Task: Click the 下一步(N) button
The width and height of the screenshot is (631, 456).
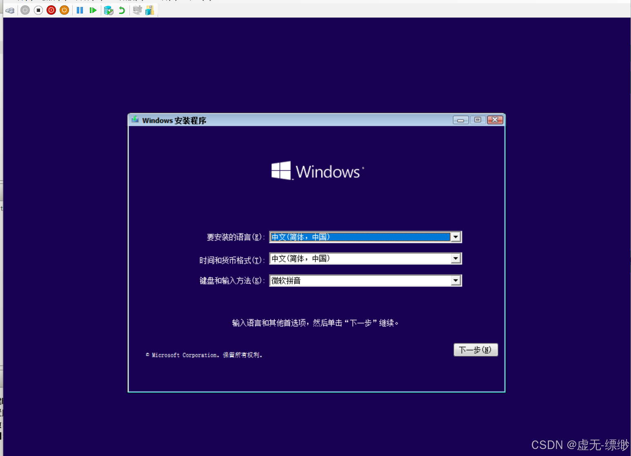Action: (x=476, y=350)
